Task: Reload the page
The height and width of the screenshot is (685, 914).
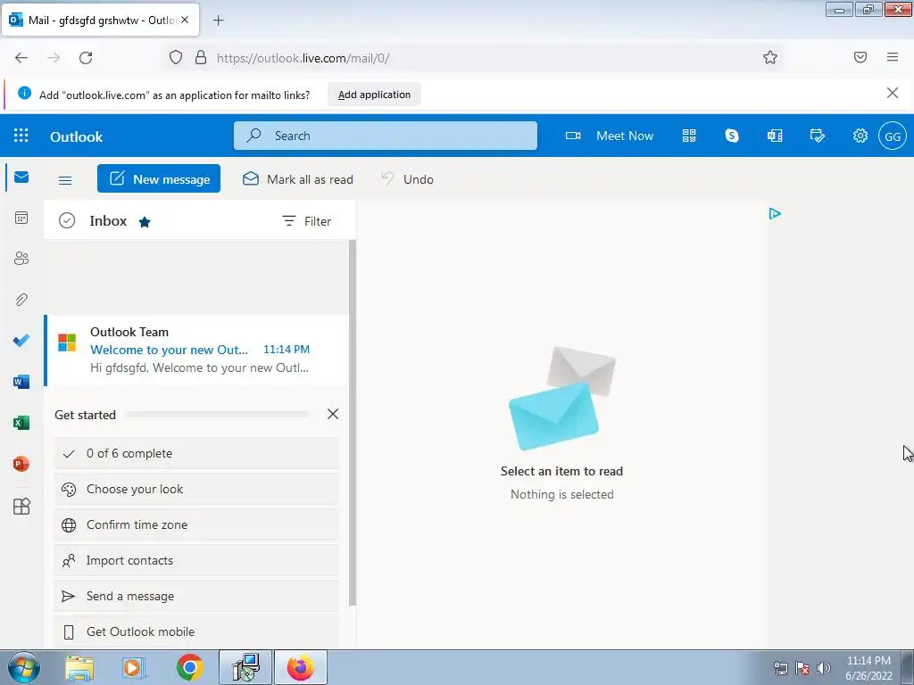Action: [x=86, y=58]
